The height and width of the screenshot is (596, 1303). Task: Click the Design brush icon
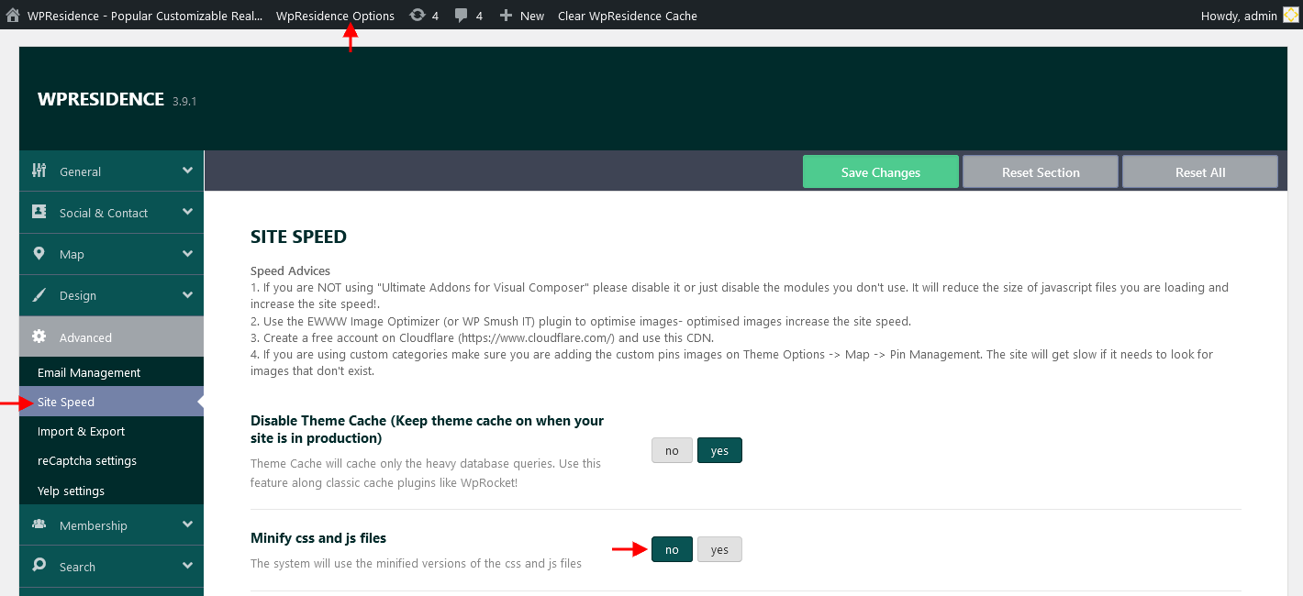pyautogui.click(x=39, y=295)
